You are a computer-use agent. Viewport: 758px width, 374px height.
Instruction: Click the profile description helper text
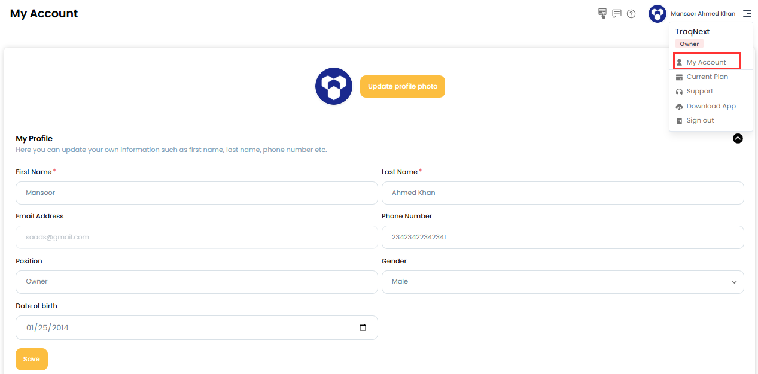[x=171, y=150]
